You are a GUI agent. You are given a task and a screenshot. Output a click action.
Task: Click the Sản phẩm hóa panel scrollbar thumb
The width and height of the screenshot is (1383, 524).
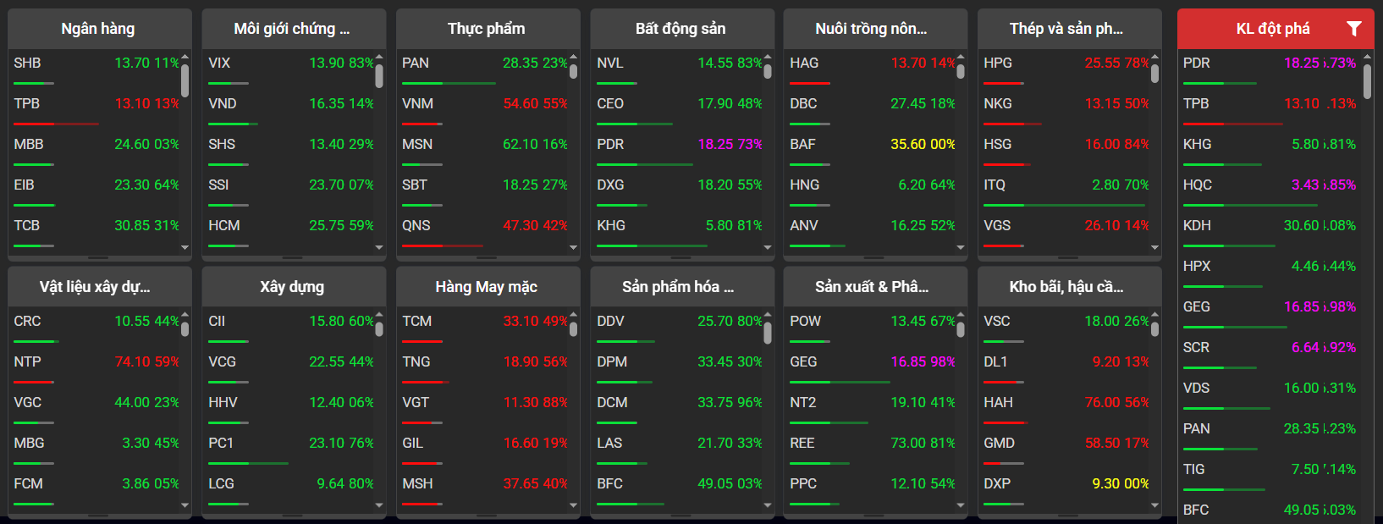pos(768,334)
